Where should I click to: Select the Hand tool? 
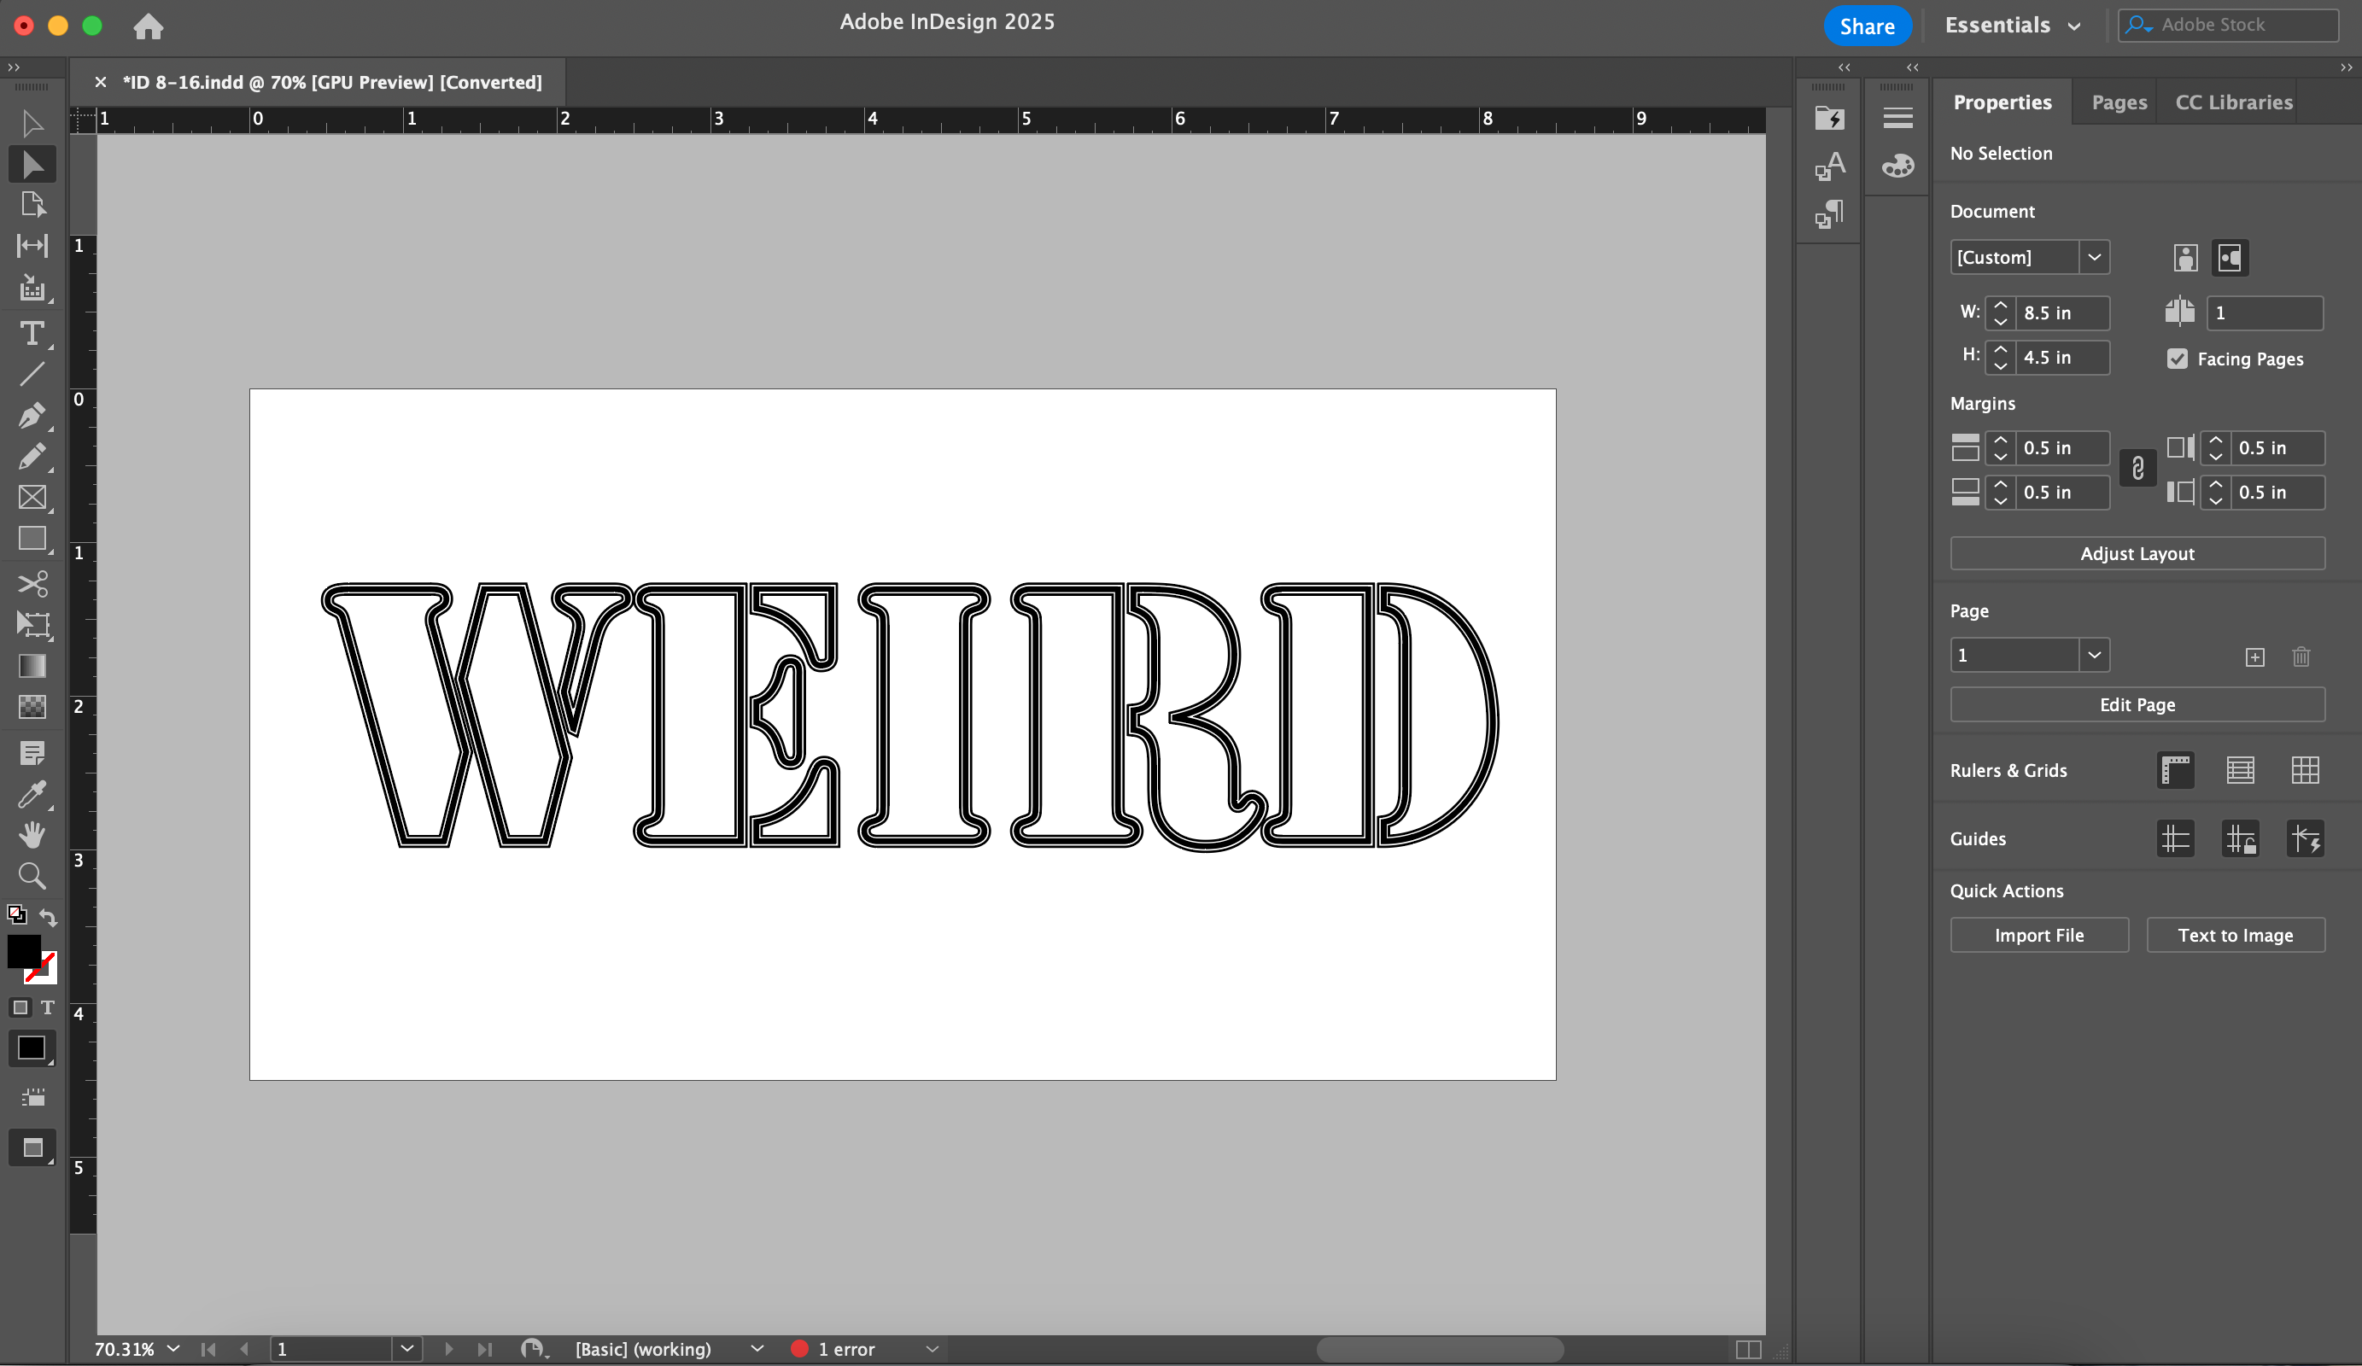pos(32,835)
